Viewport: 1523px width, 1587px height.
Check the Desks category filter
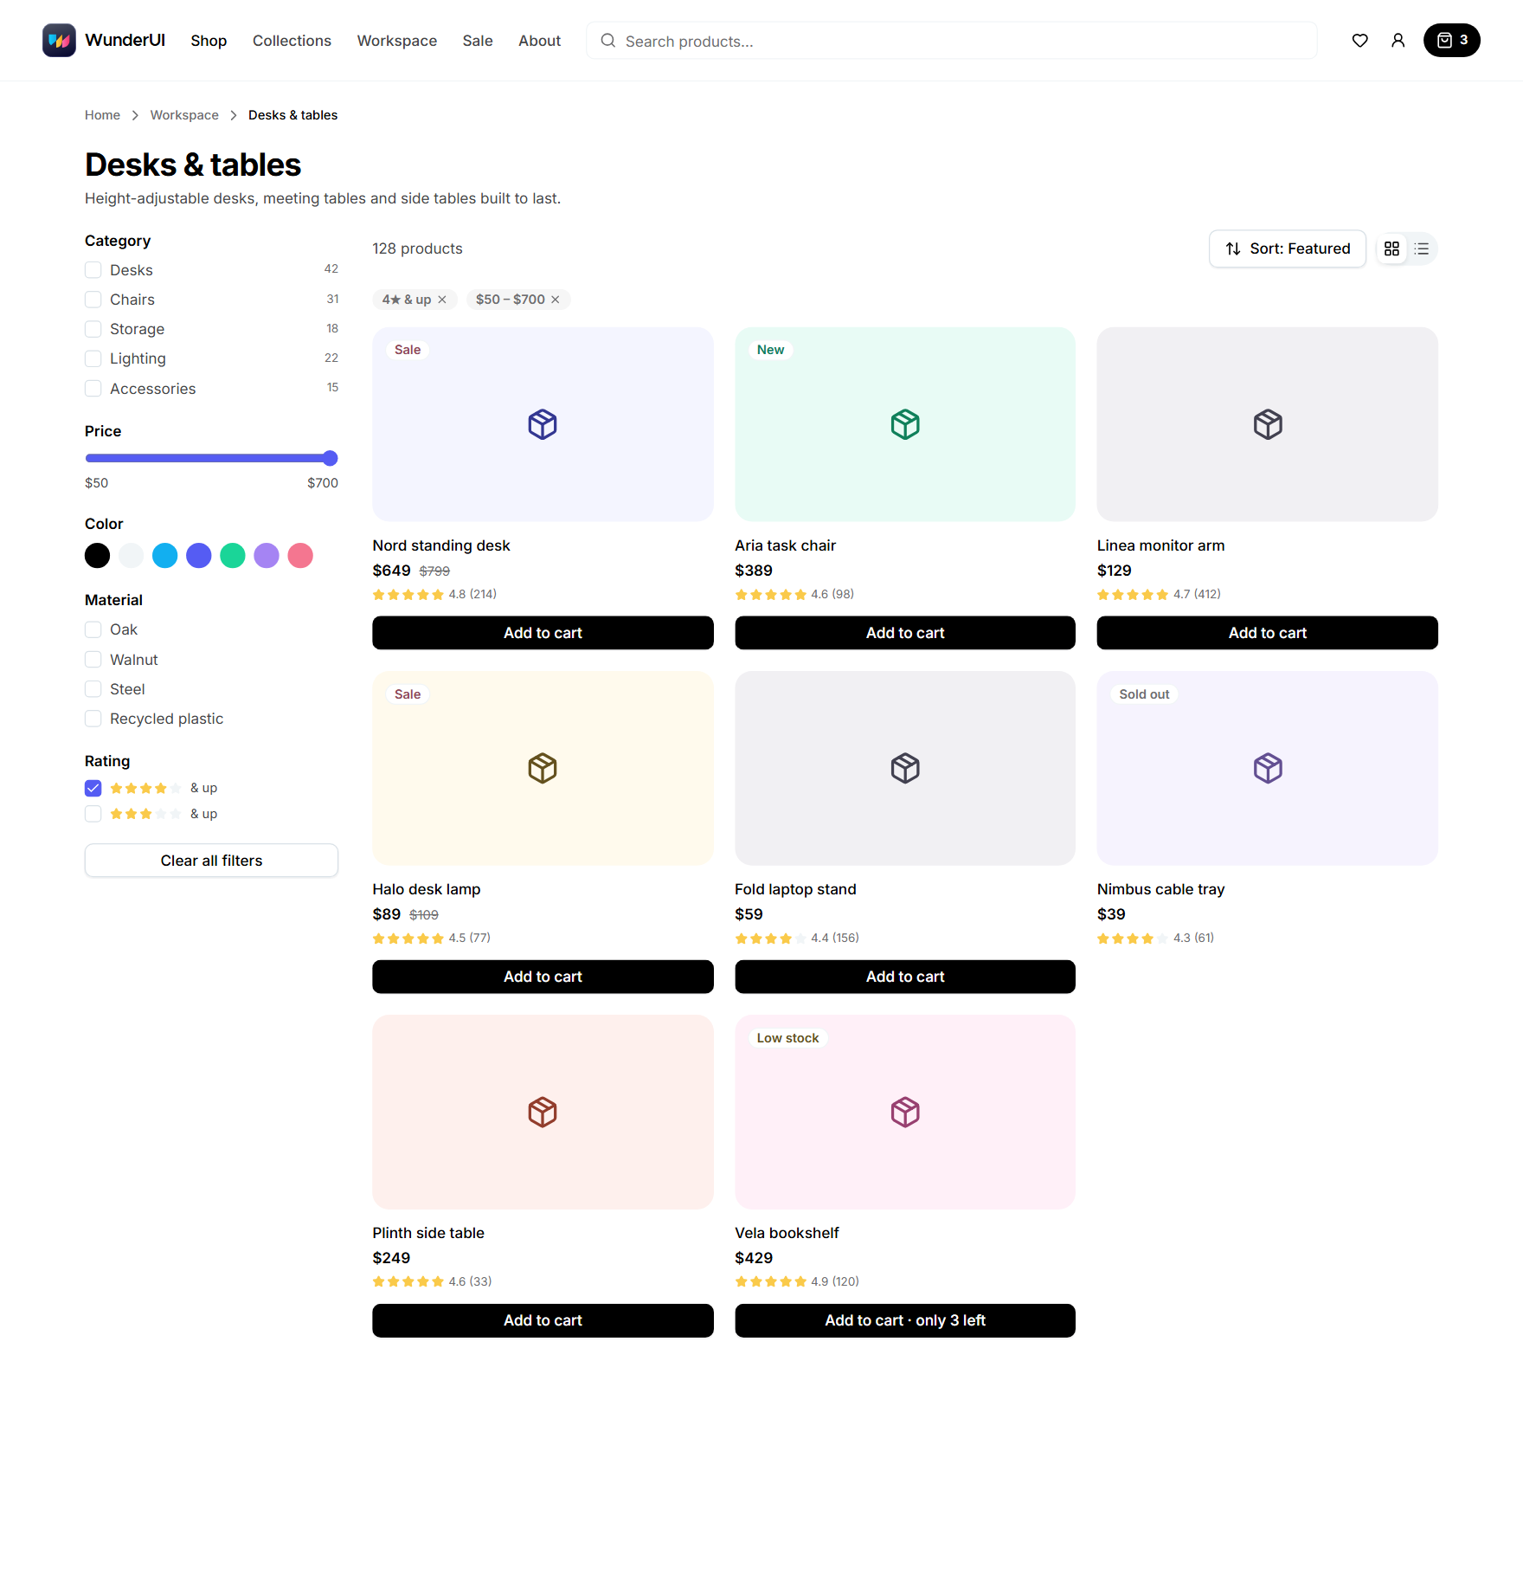tap(93, 270)
